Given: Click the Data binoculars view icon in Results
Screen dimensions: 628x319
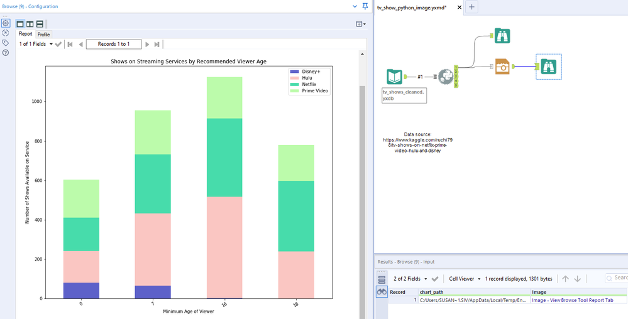Looking at the screenshot, I should [x=382, y=292].
